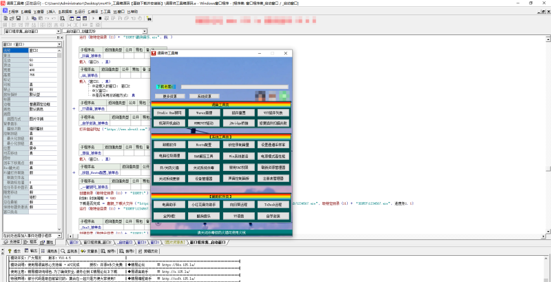Click the jBridge桥接 button

point(238,123)
